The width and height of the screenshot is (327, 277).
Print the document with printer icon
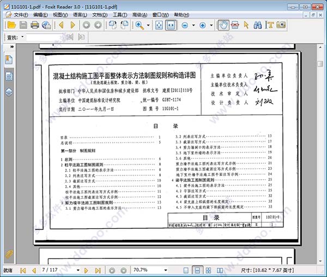(x=35, y=25)
